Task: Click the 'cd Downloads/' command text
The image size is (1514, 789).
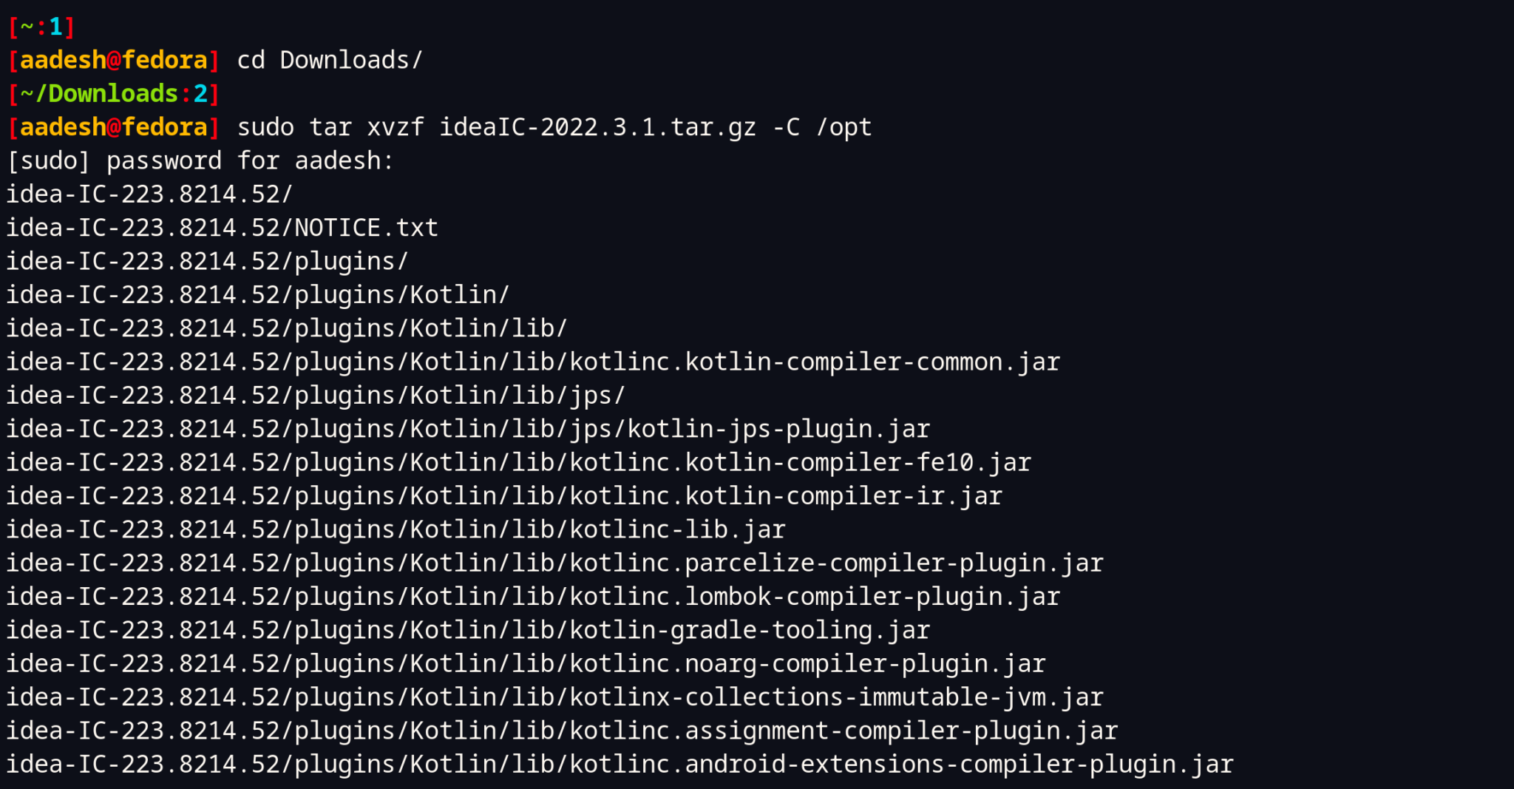Action: pyautogui.click(x=330, y=60)
